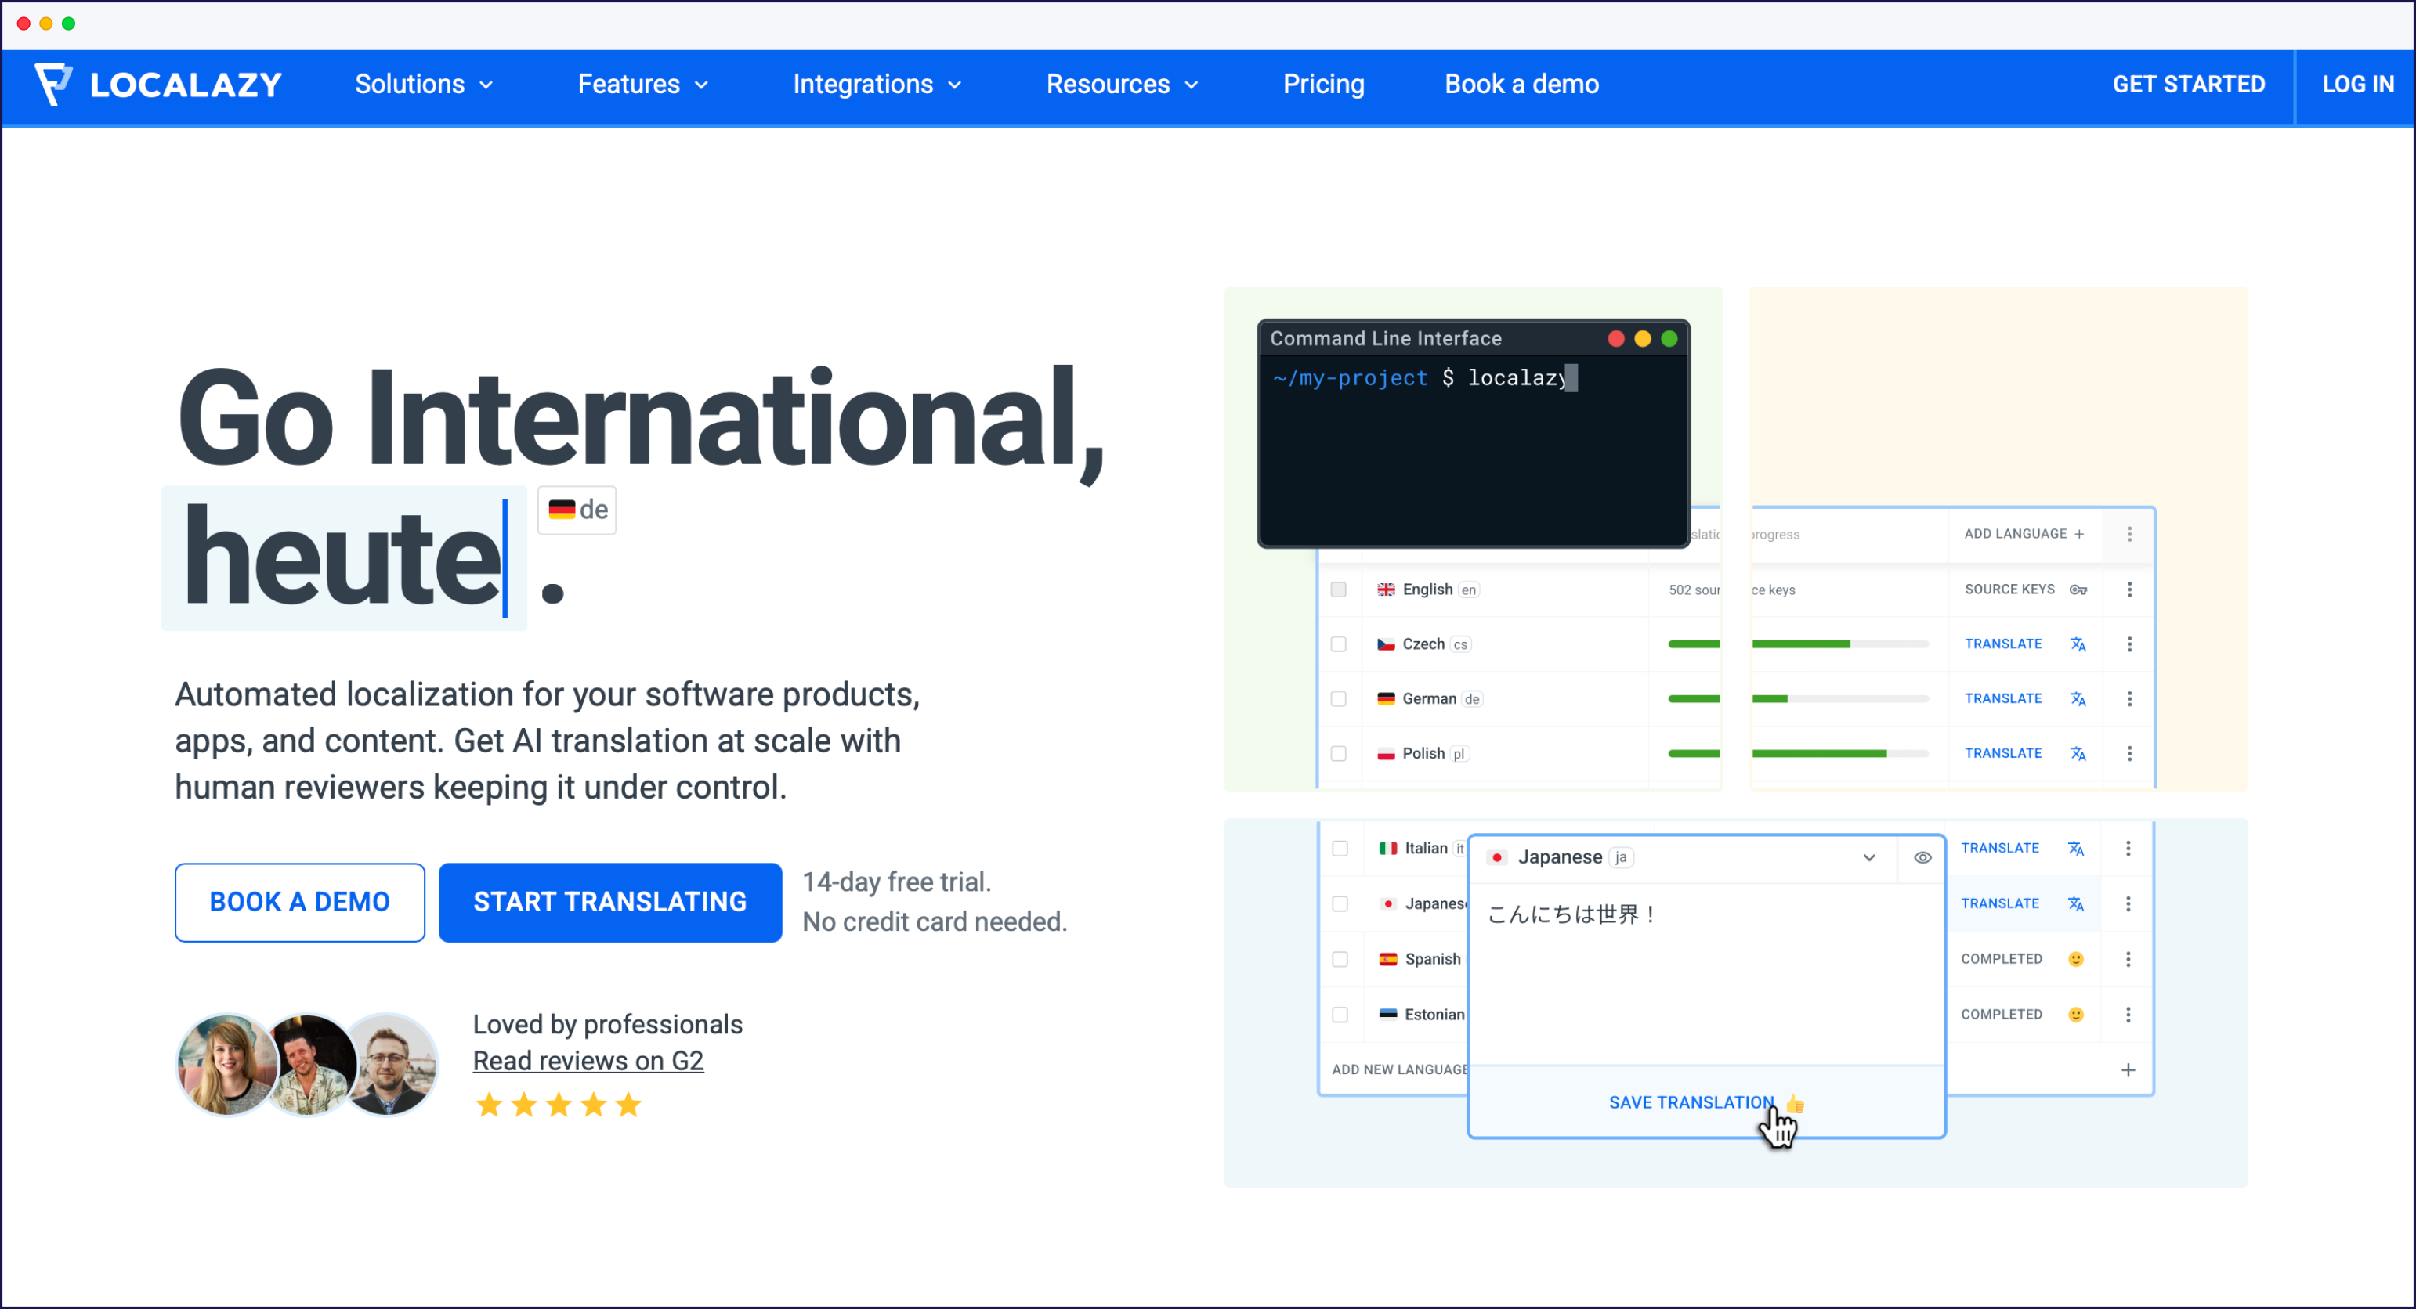2416x1309 pixels.
Task: Expand the Solutions menu
Action: coord(424,85)
